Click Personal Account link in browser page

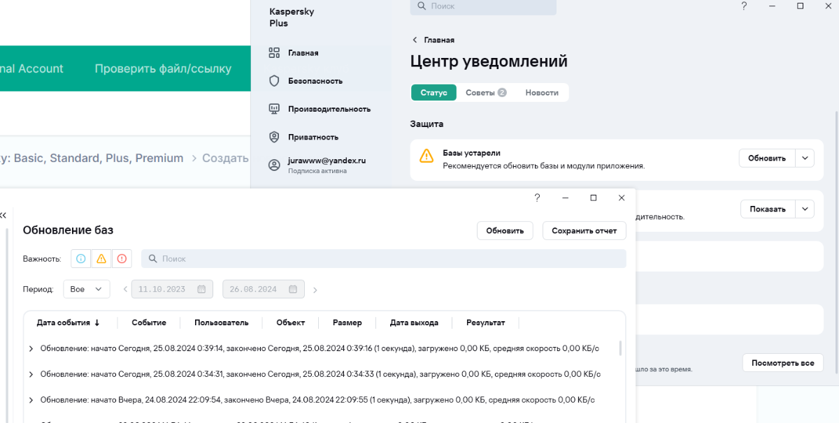(x=31, y=69)
